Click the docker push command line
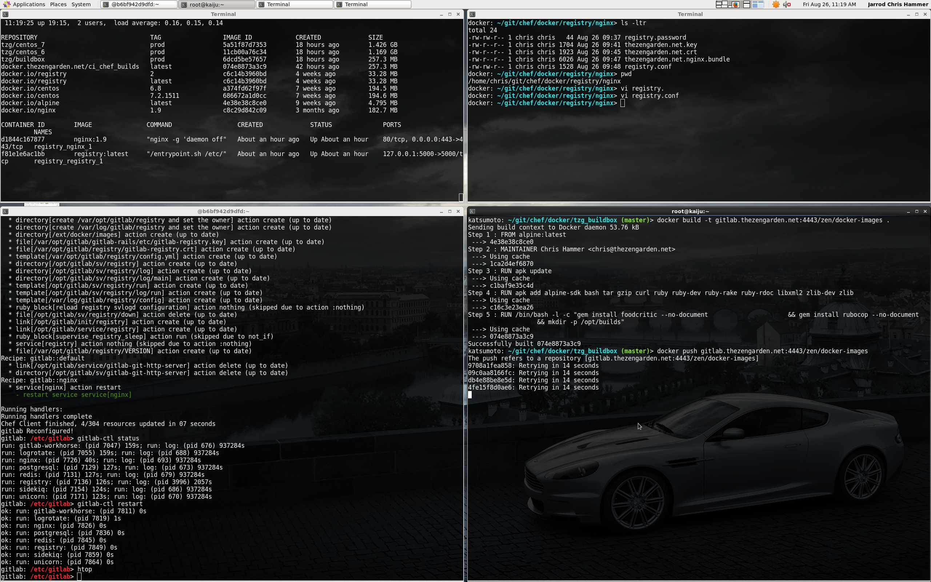Image resolution: width=931 pixels, height=582 pixels. pyautogui.click(x=668, y=351)
